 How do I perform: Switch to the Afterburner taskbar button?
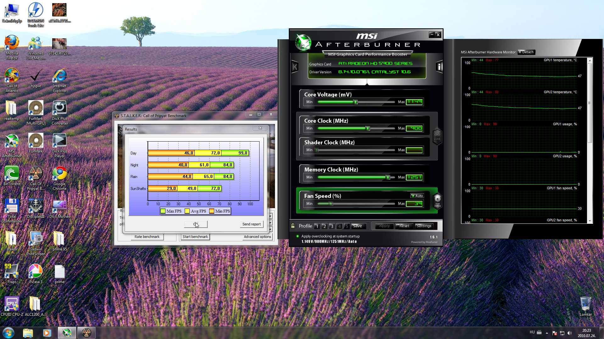click(67, 333)
